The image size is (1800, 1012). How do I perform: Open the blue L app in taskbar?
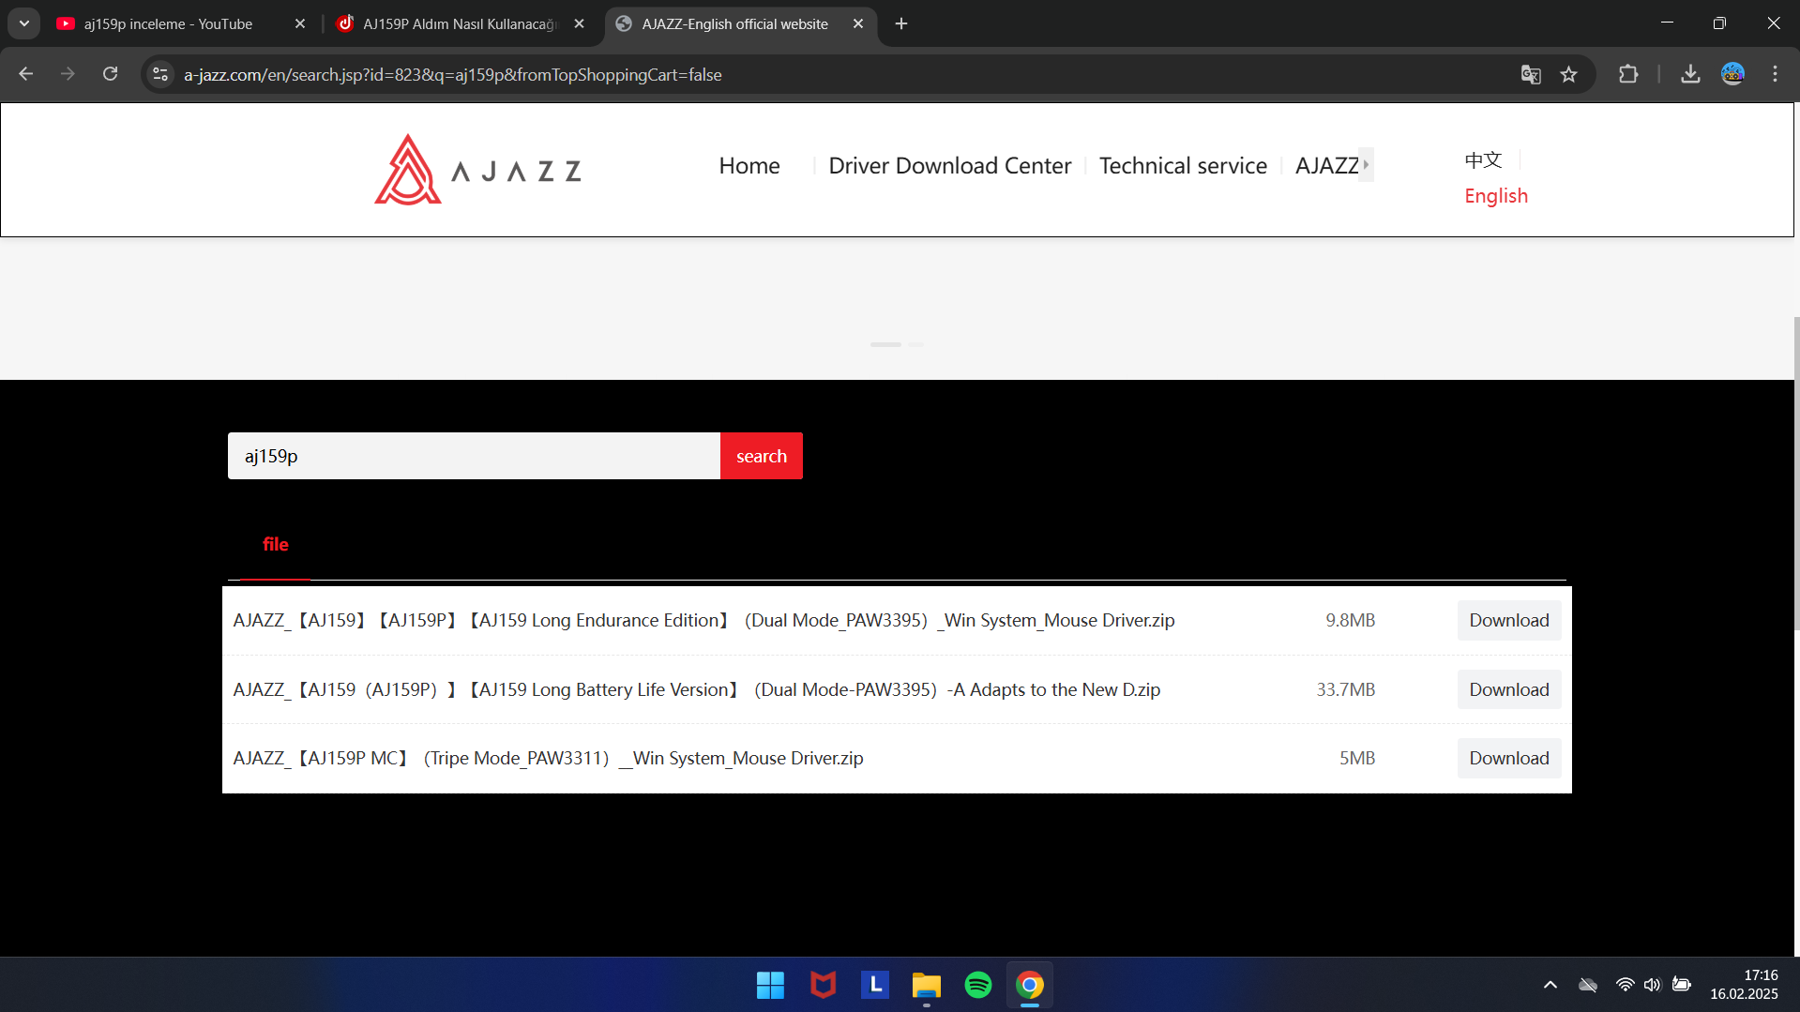pos(874,985)
